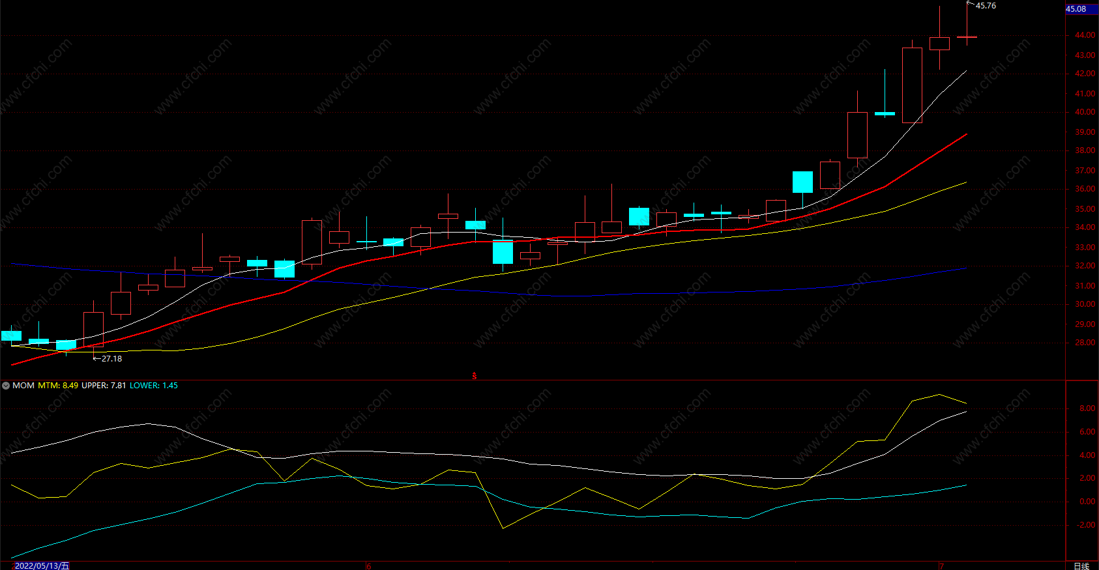This screenshot has width=1099, height=570.
Task: Select the tall red candle spanning 39.50 to 43.40
Action: point(912,85)
